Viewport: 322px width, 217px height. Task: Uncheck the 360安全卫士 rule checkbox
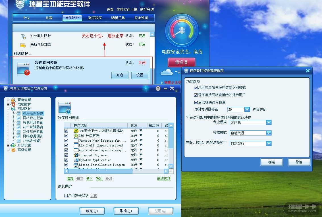pyautogui.click(x=66, y=131)
